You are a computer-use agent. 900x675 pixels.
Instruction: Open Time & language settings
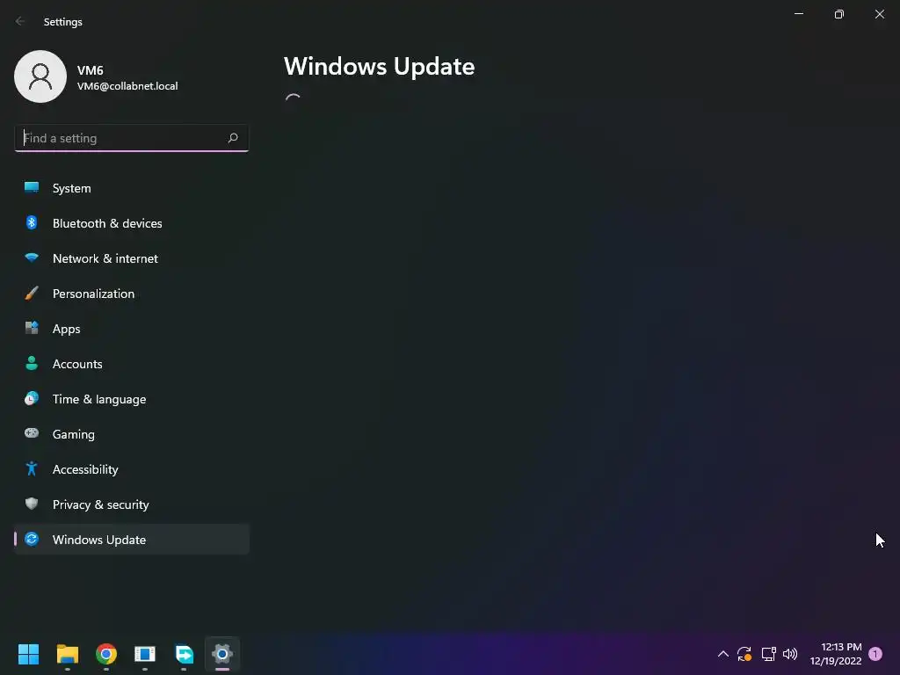[132, 399]
